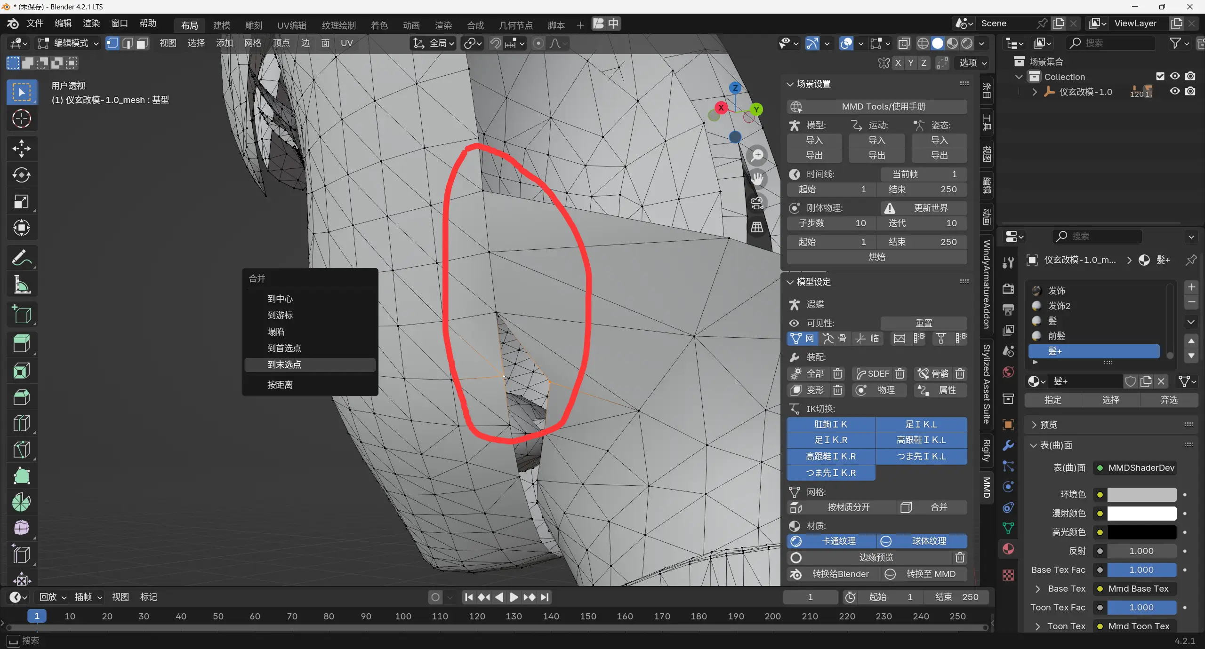1205x649 pixels.
Task: Open the 环境色 color swatch
Action: pyautogui.click(x=1141, y=494)
